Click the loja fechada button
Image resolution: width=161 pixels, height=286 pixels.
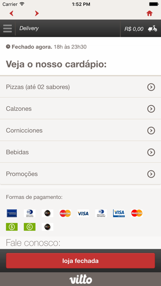tap(80, 261)
